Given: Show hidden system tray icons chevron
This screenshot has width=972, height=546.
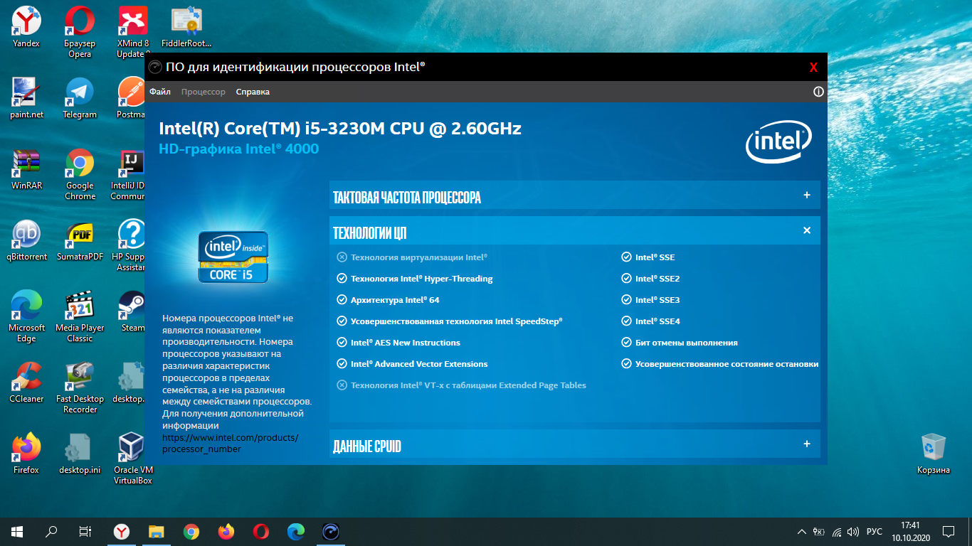Looking at the screenshot, I should (x=803, y=531).
